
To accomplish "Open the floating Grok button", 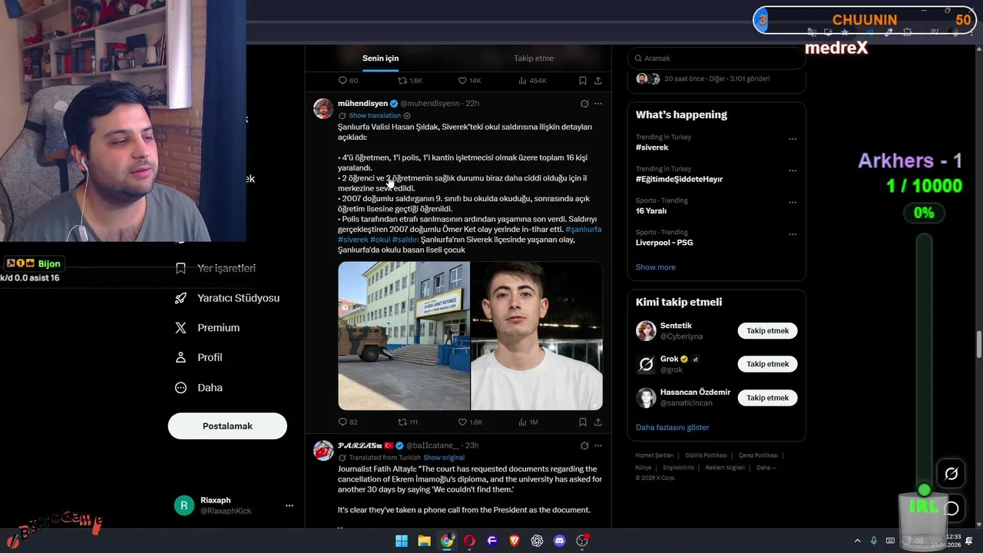I will click(x=951, y=474).
